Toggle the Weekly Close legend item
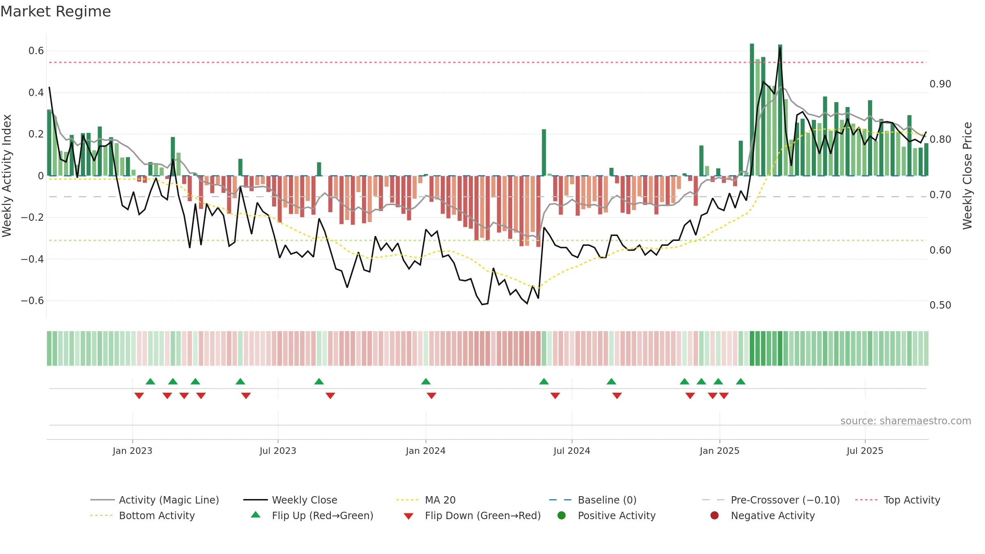 290,500
